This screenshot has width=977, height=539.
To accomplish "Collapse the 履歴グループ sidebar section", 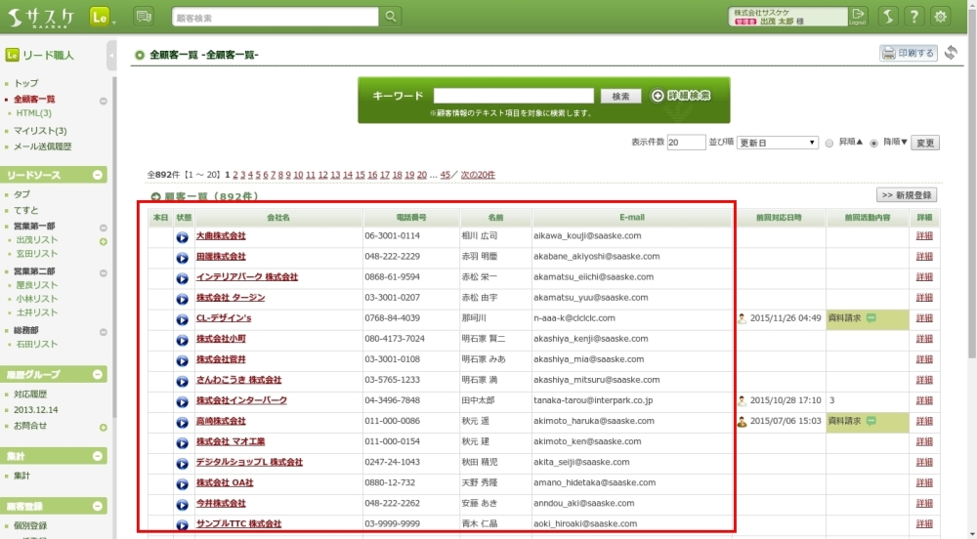I will pyautogui.click(x=98, y=375).
